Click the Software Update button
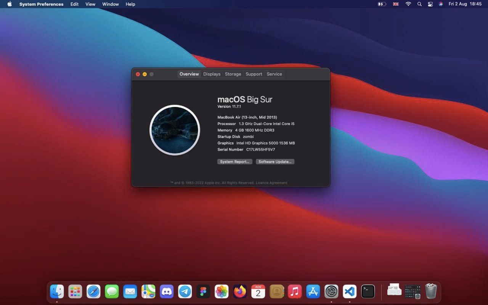 (275, 162)
